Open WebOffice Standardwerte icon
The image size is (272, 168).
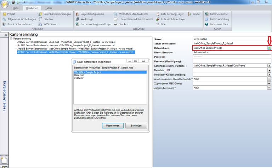coord(115,14)
